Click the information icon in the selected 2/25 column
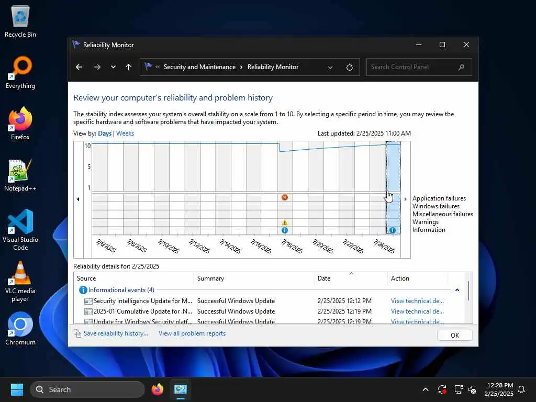This screenshot has height=402, width=536. 393,230
